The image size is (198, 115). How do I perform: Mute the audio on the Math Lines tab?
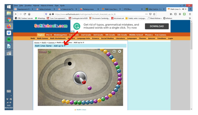pyautogui.click(x=183, y=9)
